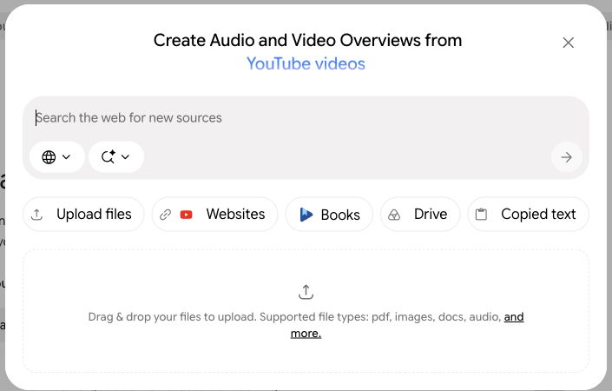This screenshot has width=612, height=391.
Task: Choose the Books source option
Action: (329, 214)
